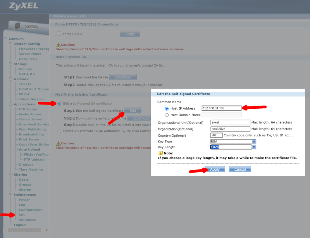
Task: Open Configuration under Maintenance
Action: 31,210
